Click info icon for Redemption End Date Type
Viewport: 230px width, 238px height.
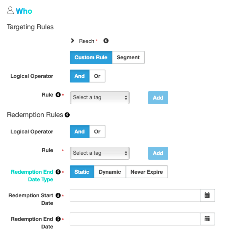(58, 172)
